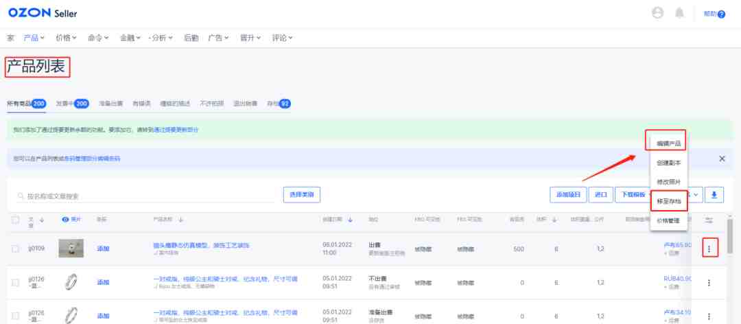Click the product search input field

point(145,196)
